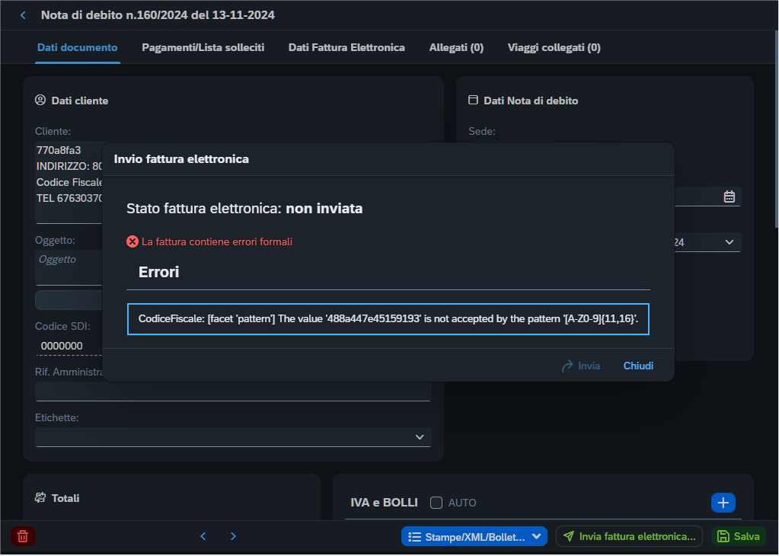Switch to Allegati (0) tab
Viewport: 779px width, 556px height.
[x=456, y=48]
